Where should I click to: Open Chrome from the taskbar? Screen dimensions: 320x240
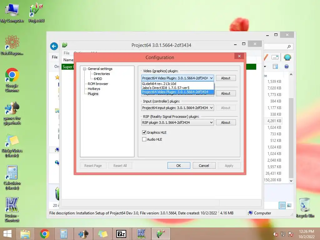tap(44, 234)
